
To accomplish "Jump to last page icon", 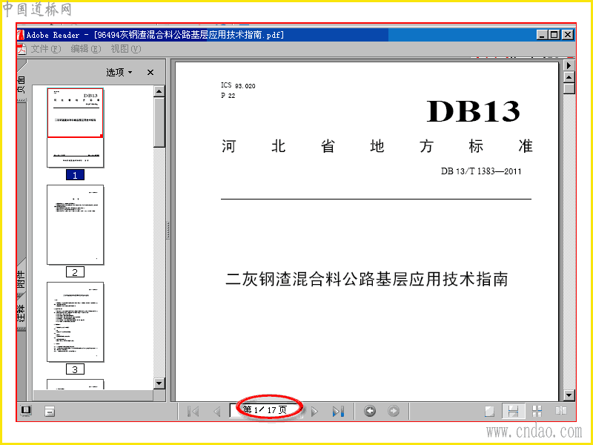I will click(x=338, y=412).
